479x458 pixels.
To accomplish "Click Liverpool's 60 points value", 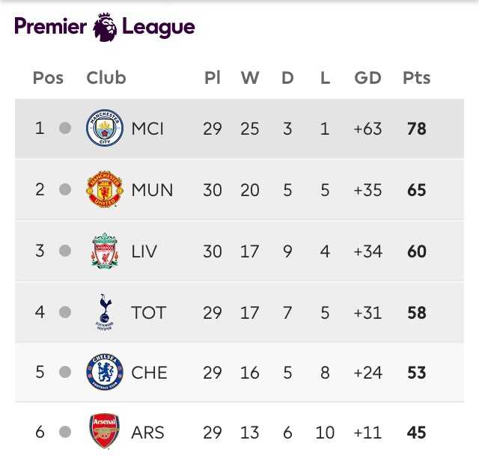I will tap(417, 251).
